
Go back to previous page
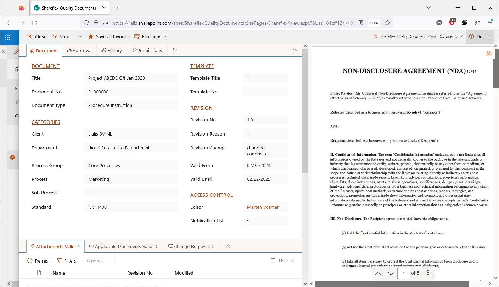point(9,23)
